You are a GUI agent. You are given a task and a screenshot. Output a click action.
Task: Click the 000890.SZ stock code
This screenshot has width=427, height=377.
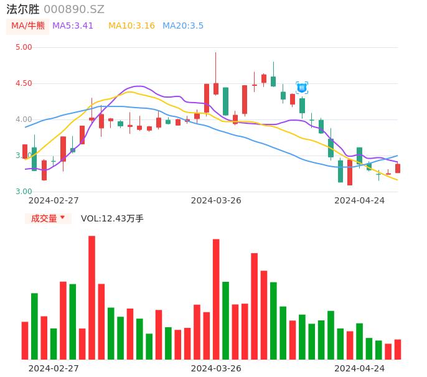[74, 9]
